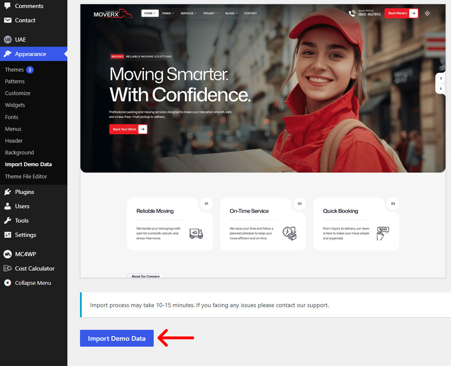Click the blue Import Demo Data button
This screenshot has width=451, height=366.
pos(117,338)
